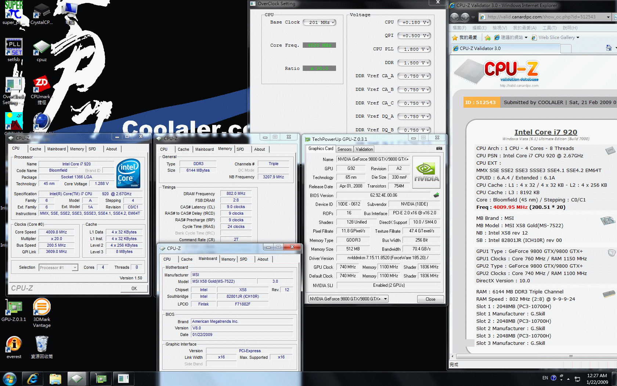
Task: Click the Internet Explorer forward button
Action: pos(465,17)
